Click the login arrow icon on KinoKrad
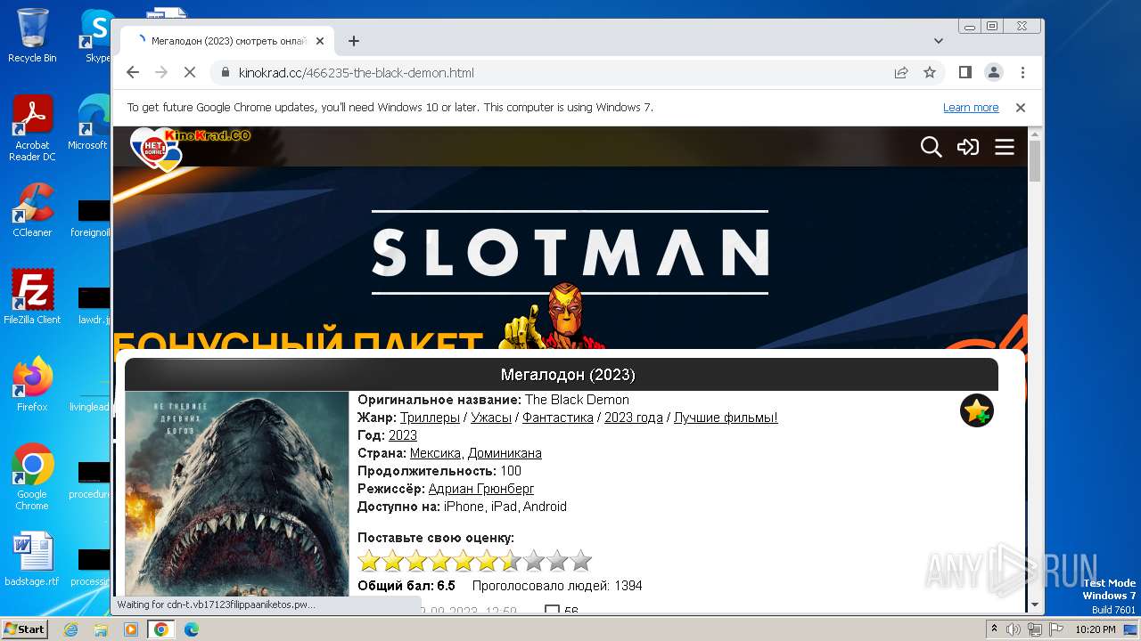This screenshot has height=641, width=1141. pos(968,147)
